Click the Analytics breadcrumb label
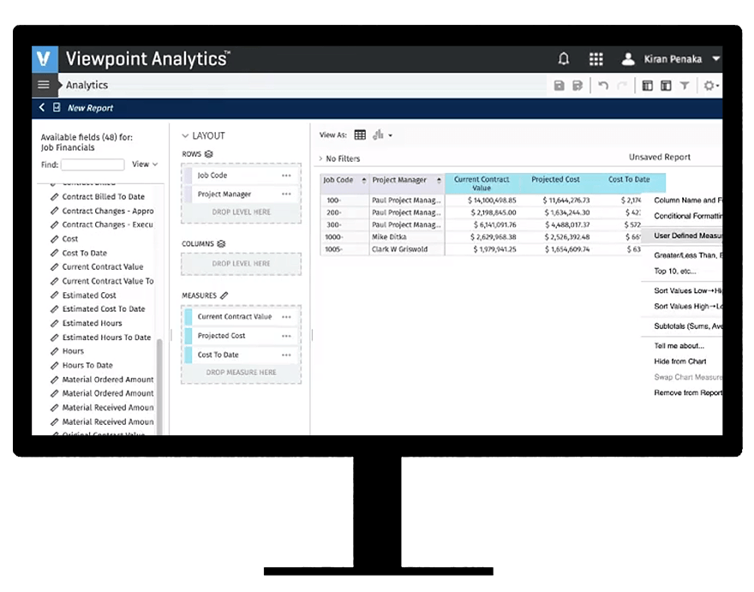Screen dimensions: 754x592 87,85
